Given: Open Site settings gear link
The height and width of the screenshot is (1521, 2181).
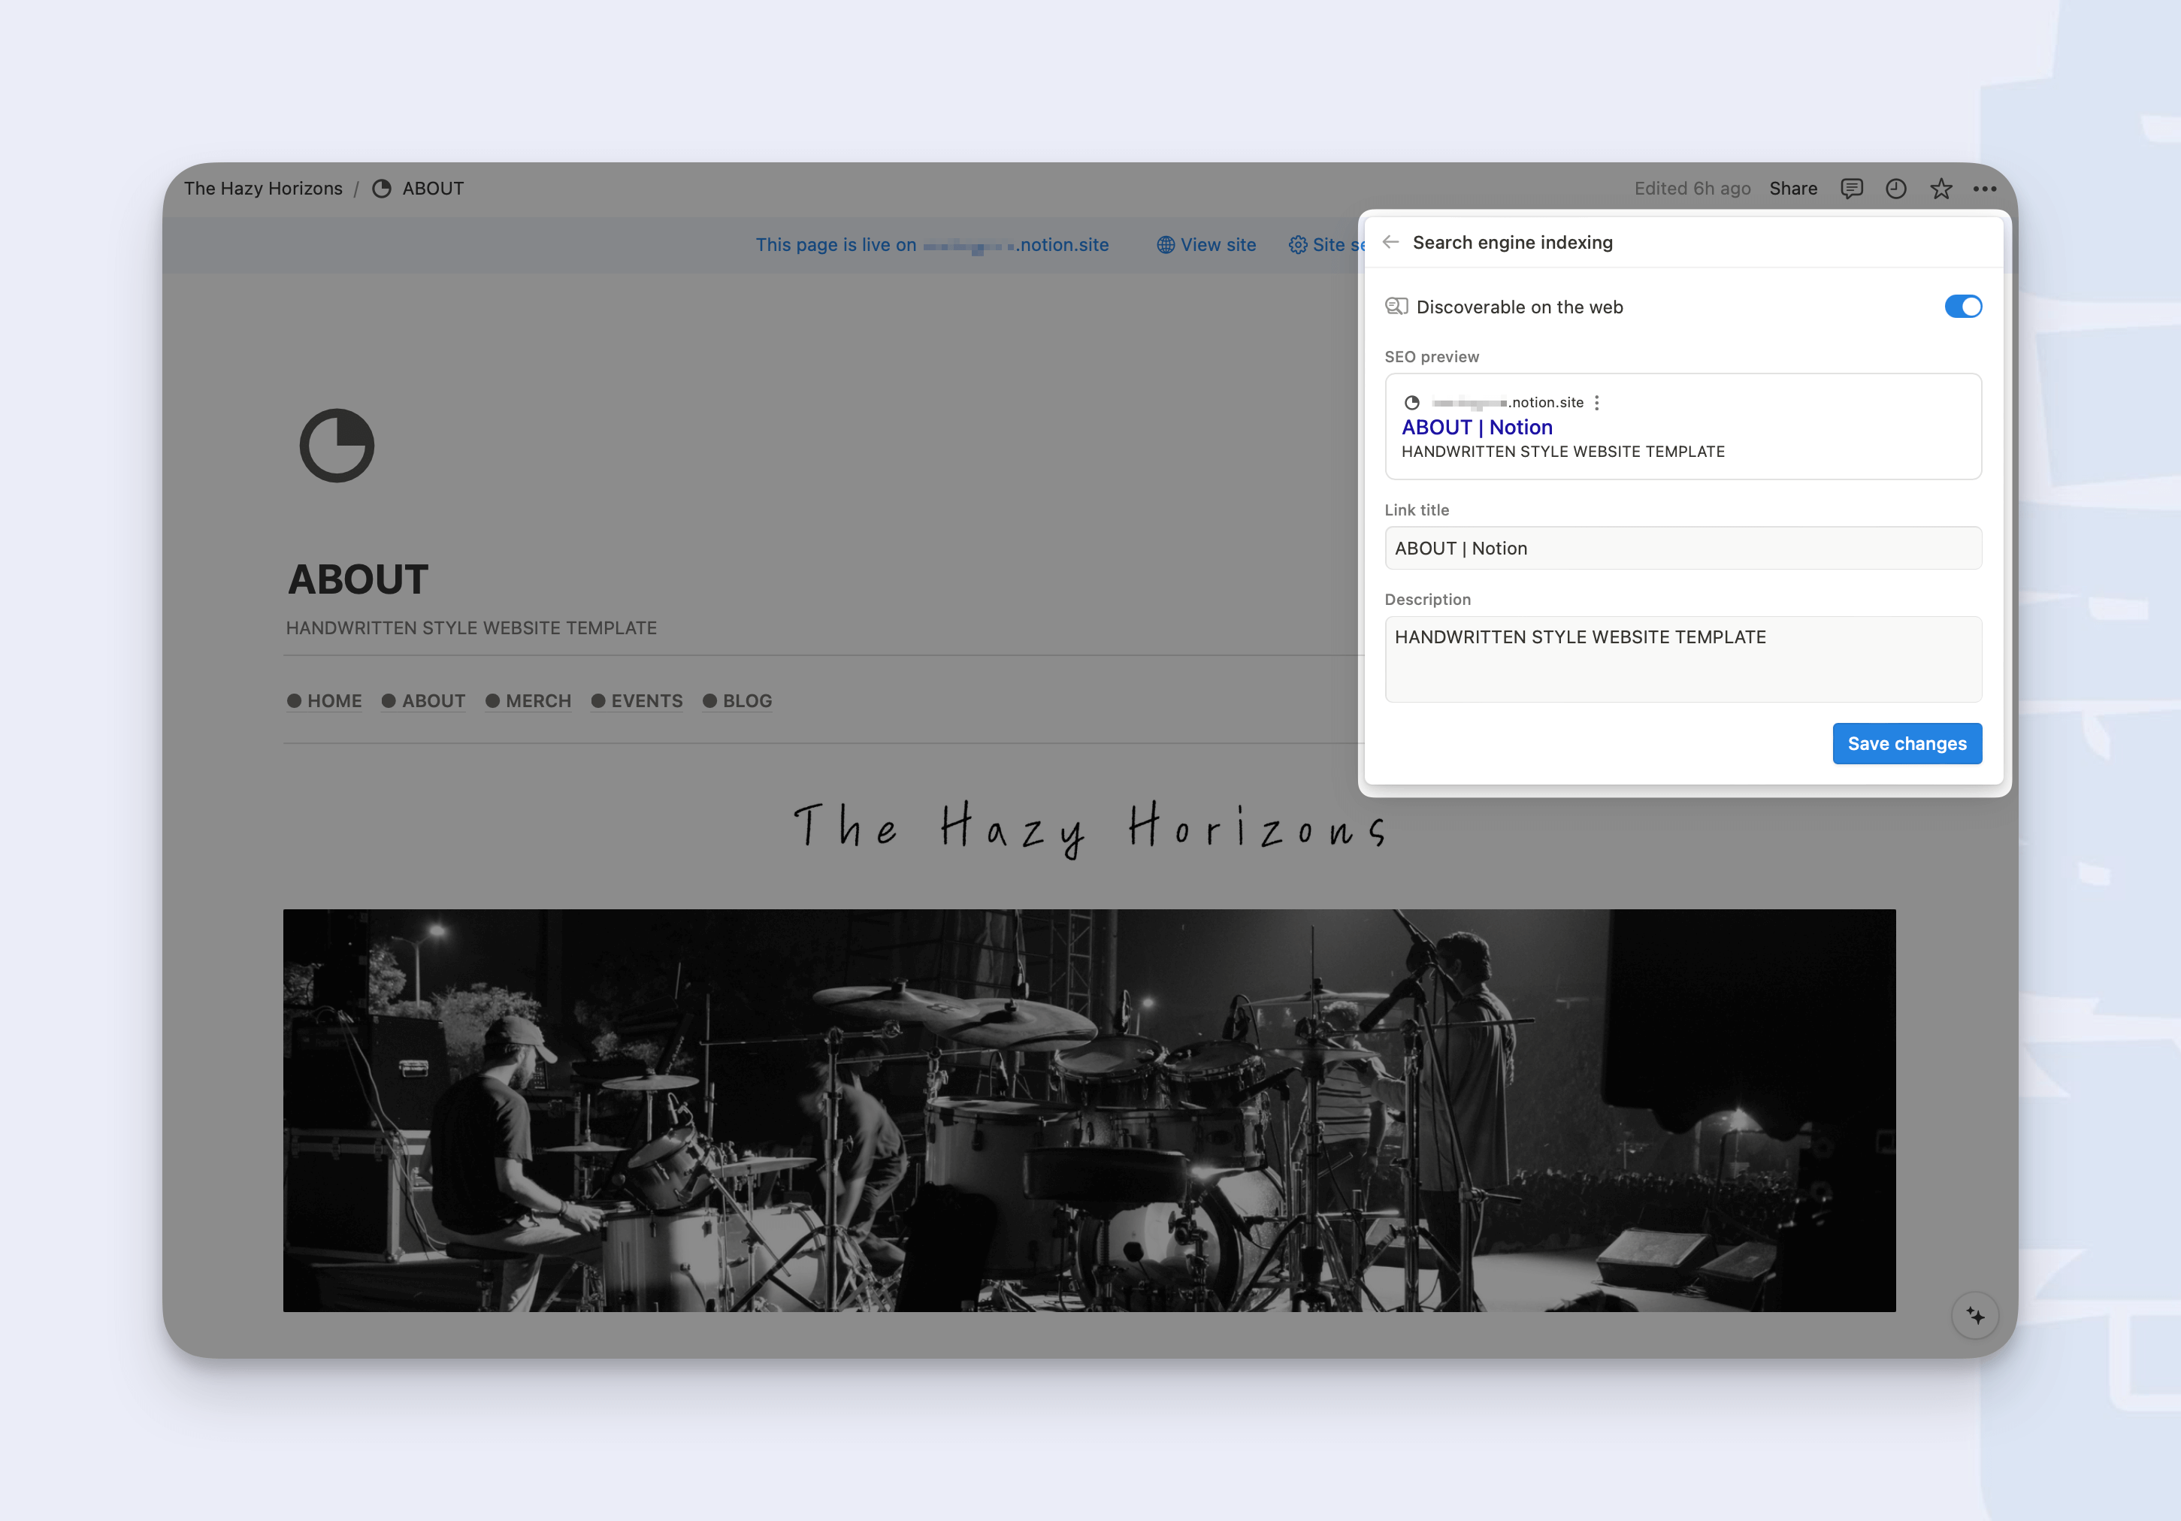Looking at the screenshot, I should [x=1327, y=244].
